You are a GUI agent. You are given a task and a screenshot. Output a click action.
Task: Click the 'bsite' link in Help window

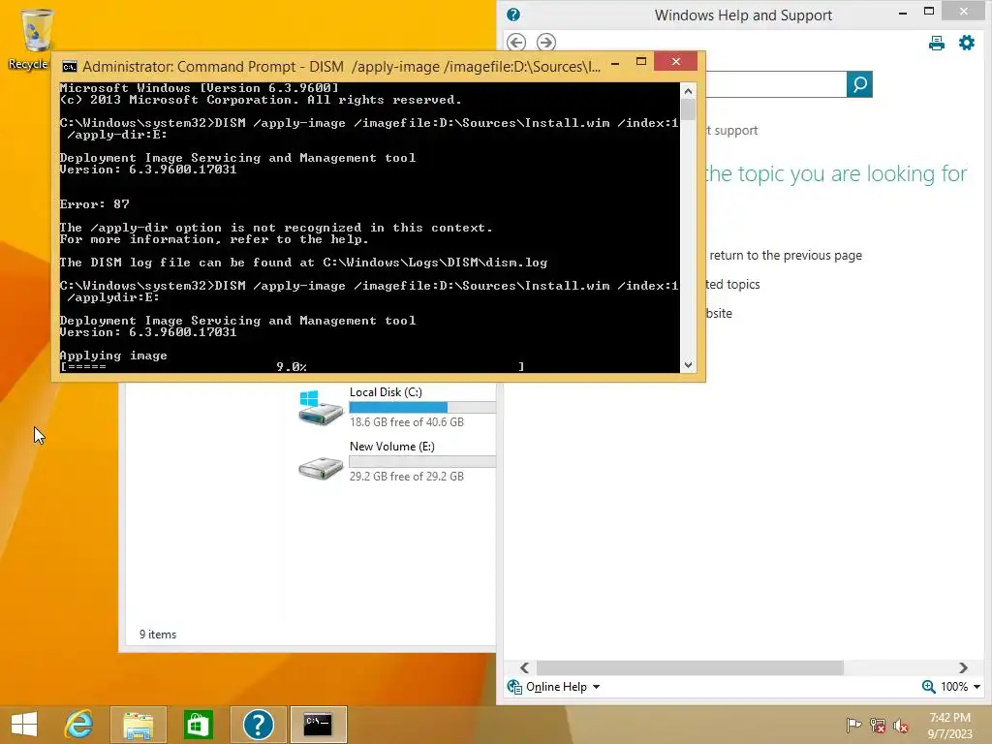click(x=720, y=314)
